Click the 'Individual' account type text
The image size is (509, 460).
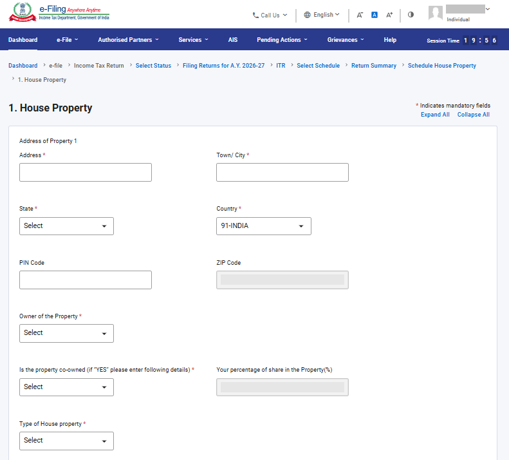coord(458,19)
